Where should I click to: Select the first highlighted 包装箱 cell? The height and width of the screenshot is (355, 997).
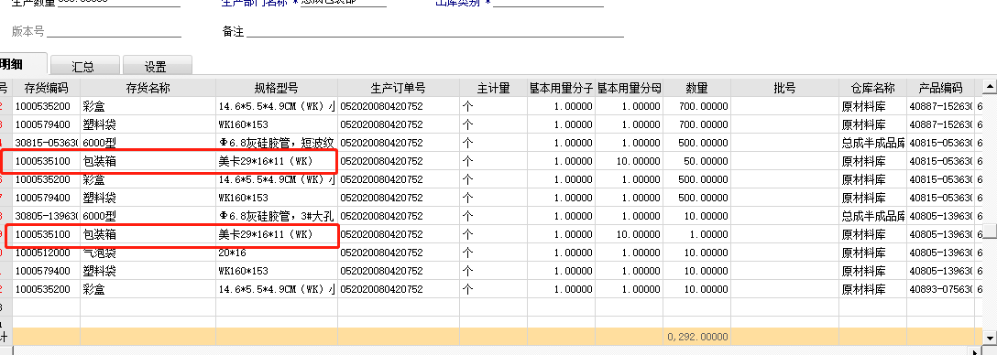click(x=148, y=161)
